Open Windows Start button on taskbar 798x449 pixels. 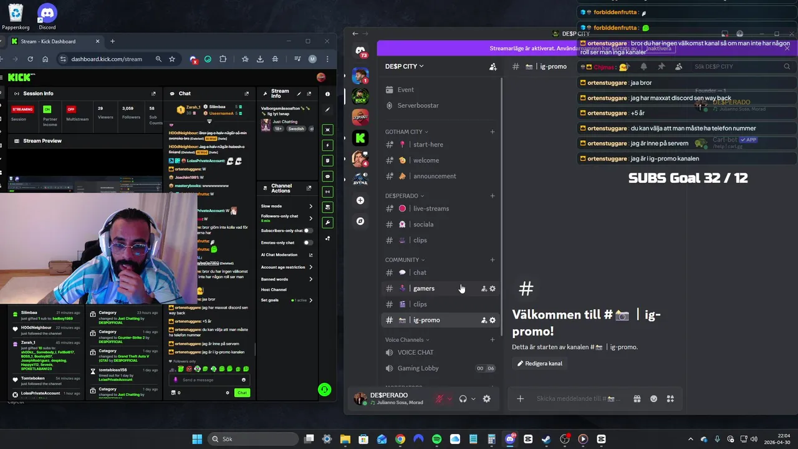pos(197,439)
